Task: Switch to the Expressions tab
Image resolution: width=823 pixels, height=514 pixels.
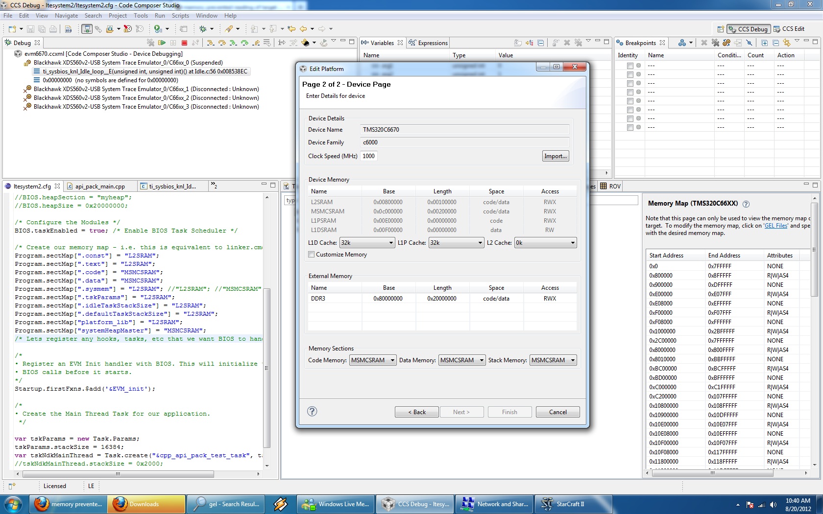Action: tap(428, 43)
